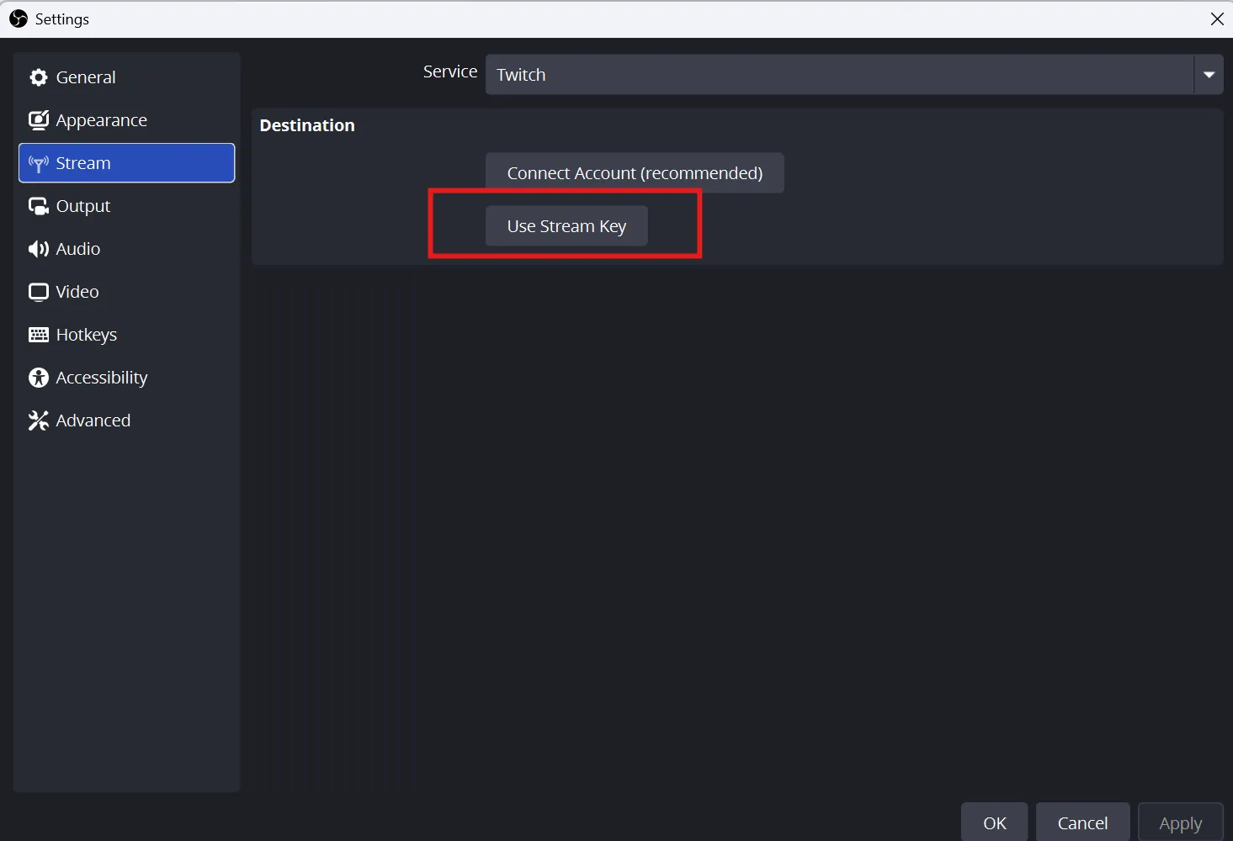The image size is (1233, 841).
Task: Expand the Service dropdown arrow
Action: [1209, 75]
